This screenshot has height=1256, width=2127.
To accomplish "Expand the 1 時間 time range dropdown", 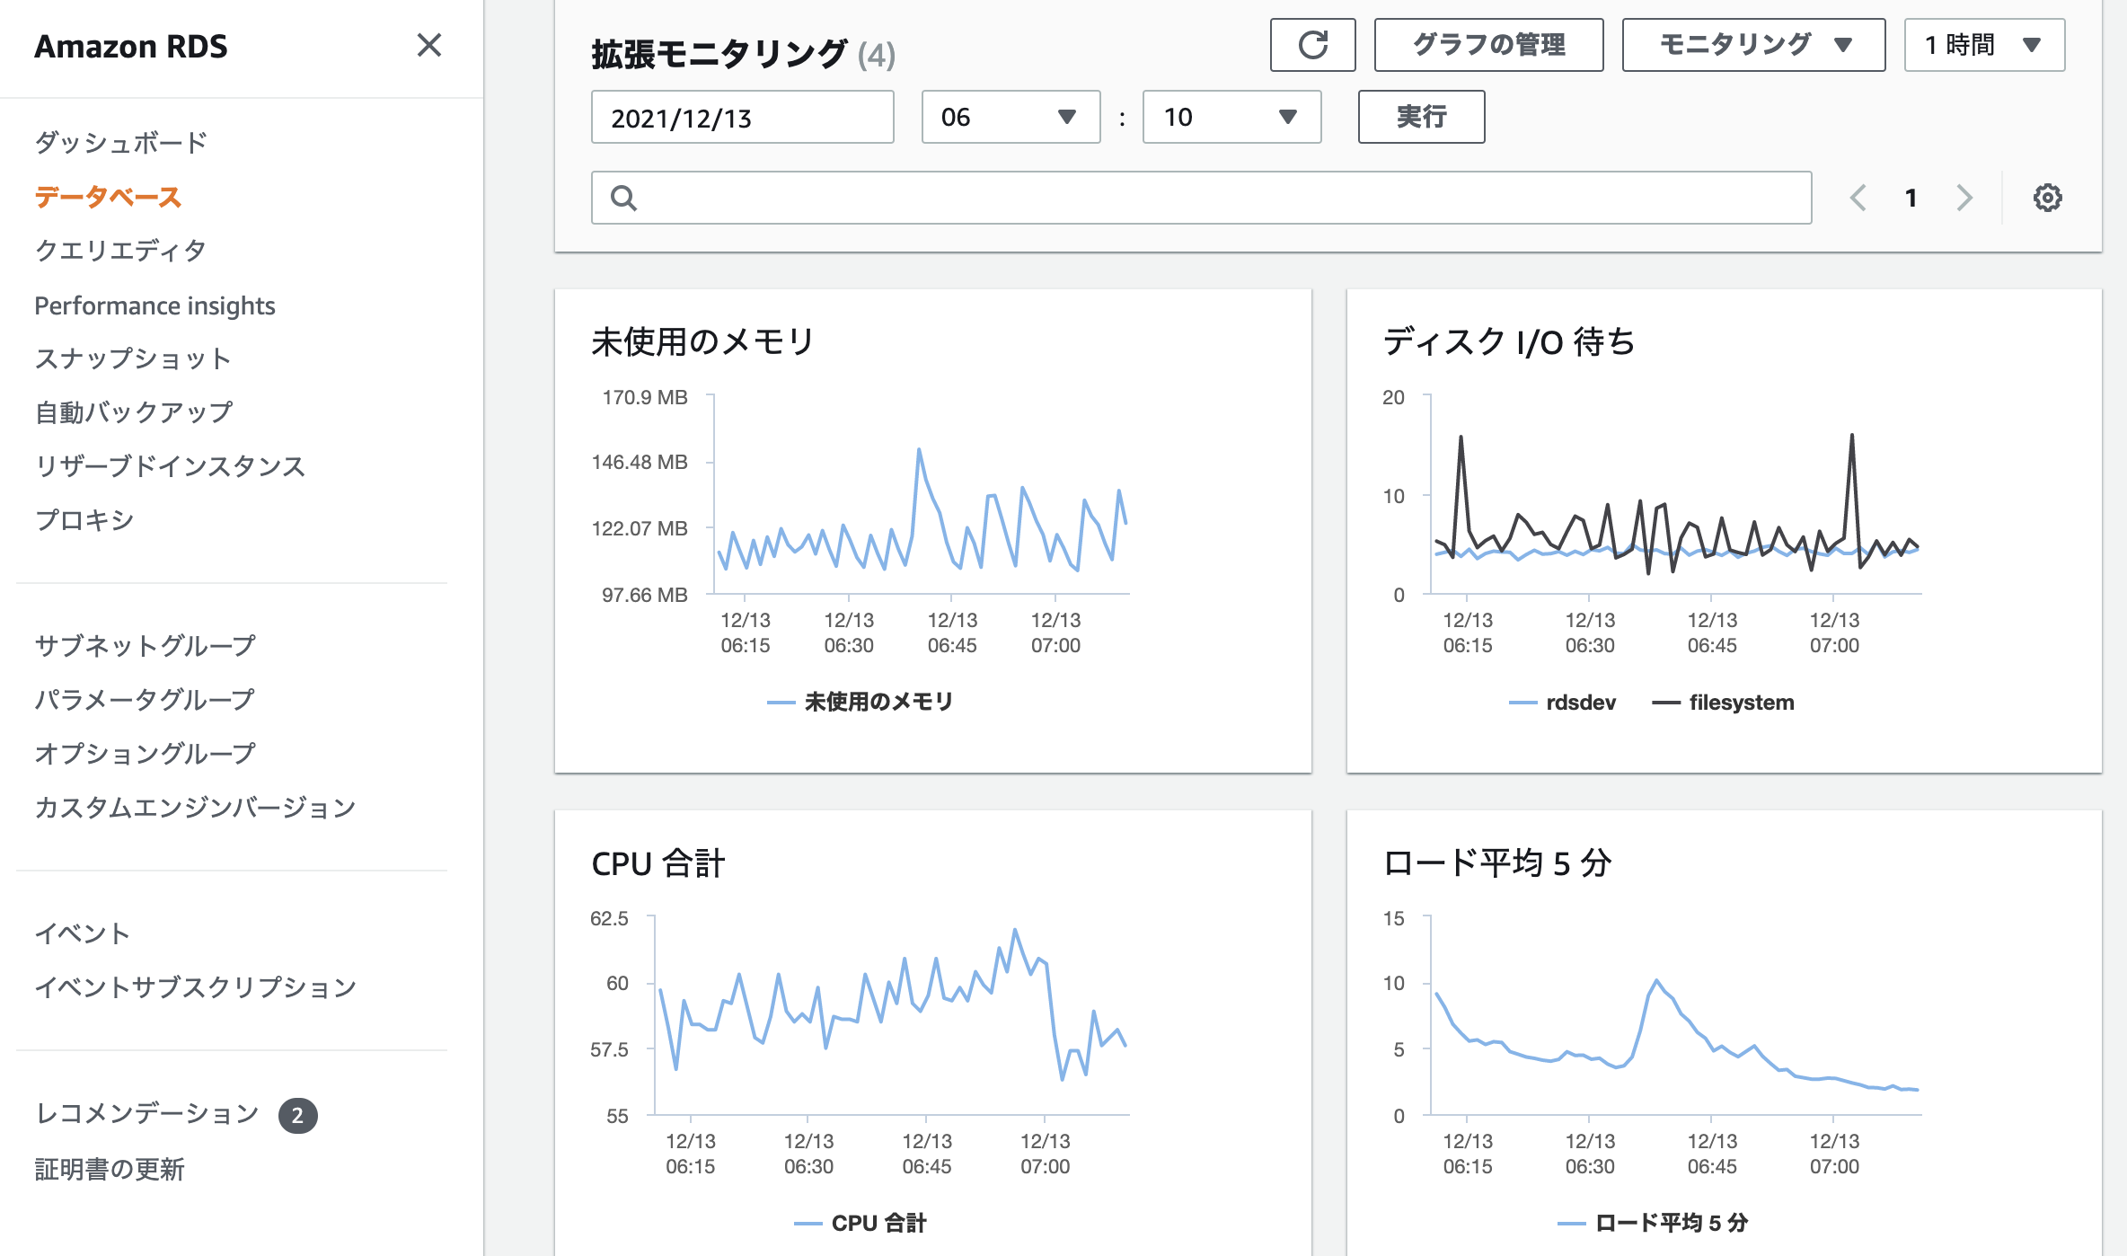I will coord(1983,45).
